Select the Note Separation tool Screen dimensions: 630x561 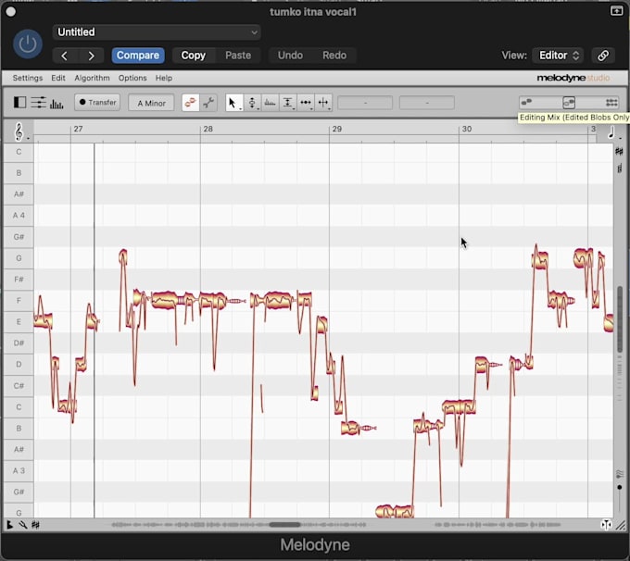(323, 103)
